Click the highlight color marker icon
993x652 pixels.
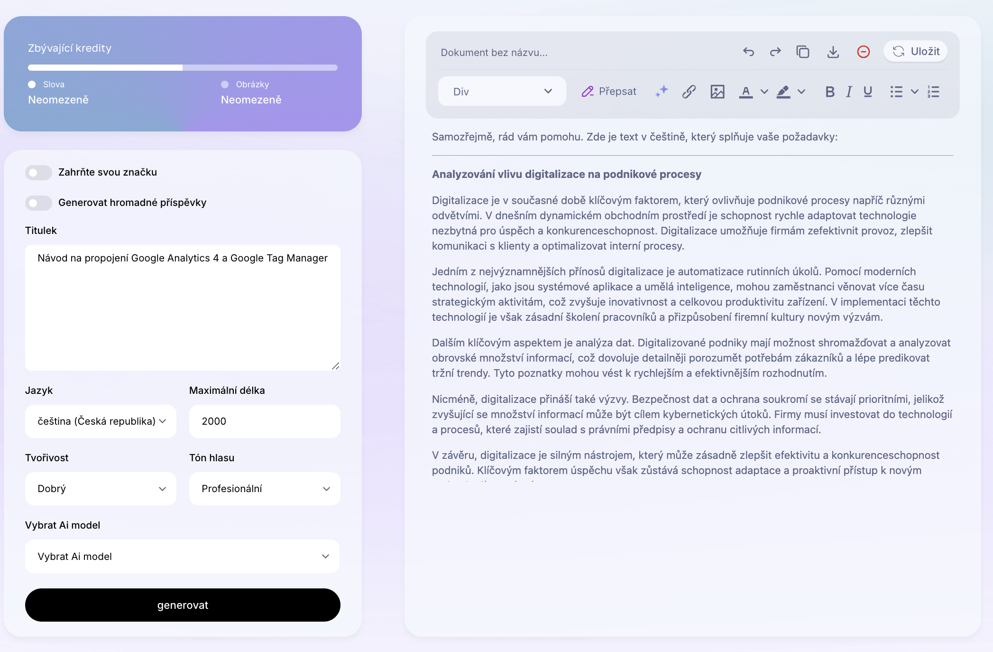coord(783,92)
